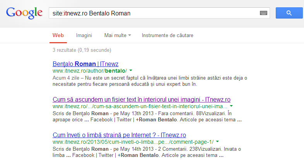This screenshot has height=160, width=304.
Task: Expand arrow beside the comment-page-1 URL
Action: click(x=217, y=142)
